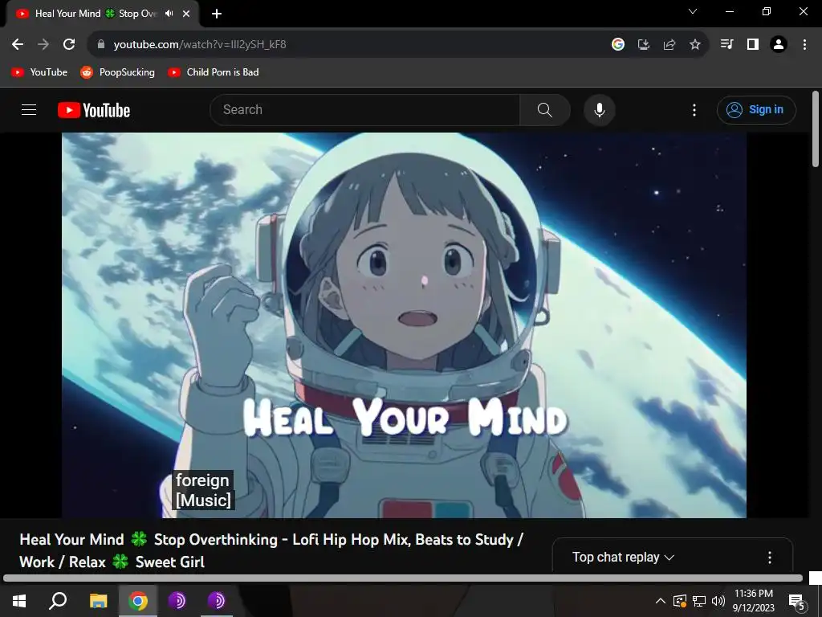822x617 pixels.
Task: Open the YouTube bookmark
Action: pyautogui.click(x=39, y=72)
